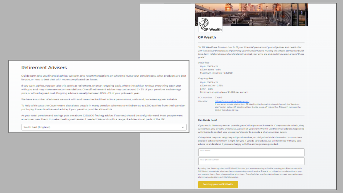Screen dimensions: 343x193
Task: Click the city skyline banner image
Action: coord(251,14)
